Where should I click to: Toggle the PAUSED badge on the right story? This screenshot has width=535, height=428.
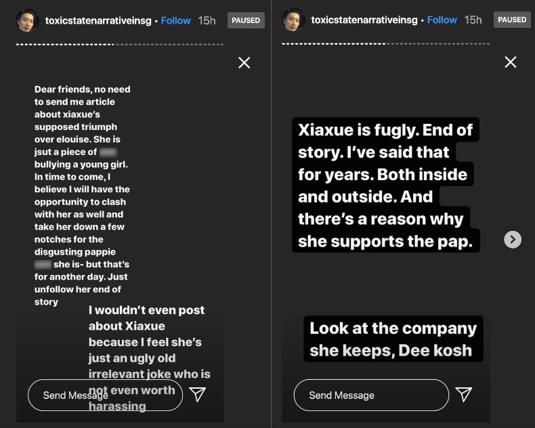click(512, 20)
